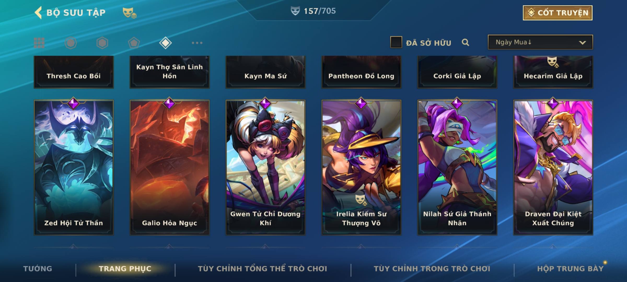Open Gwen Tử Chỉ Dương Khí skin
Viewport: 627px width, 282px height.
point(265,167)
